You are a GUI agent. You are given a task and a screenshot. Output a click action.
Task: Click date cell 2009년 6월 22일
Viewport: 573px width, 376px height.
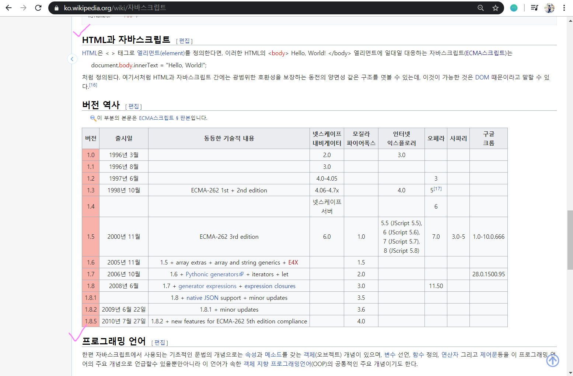tap(124, 309)
